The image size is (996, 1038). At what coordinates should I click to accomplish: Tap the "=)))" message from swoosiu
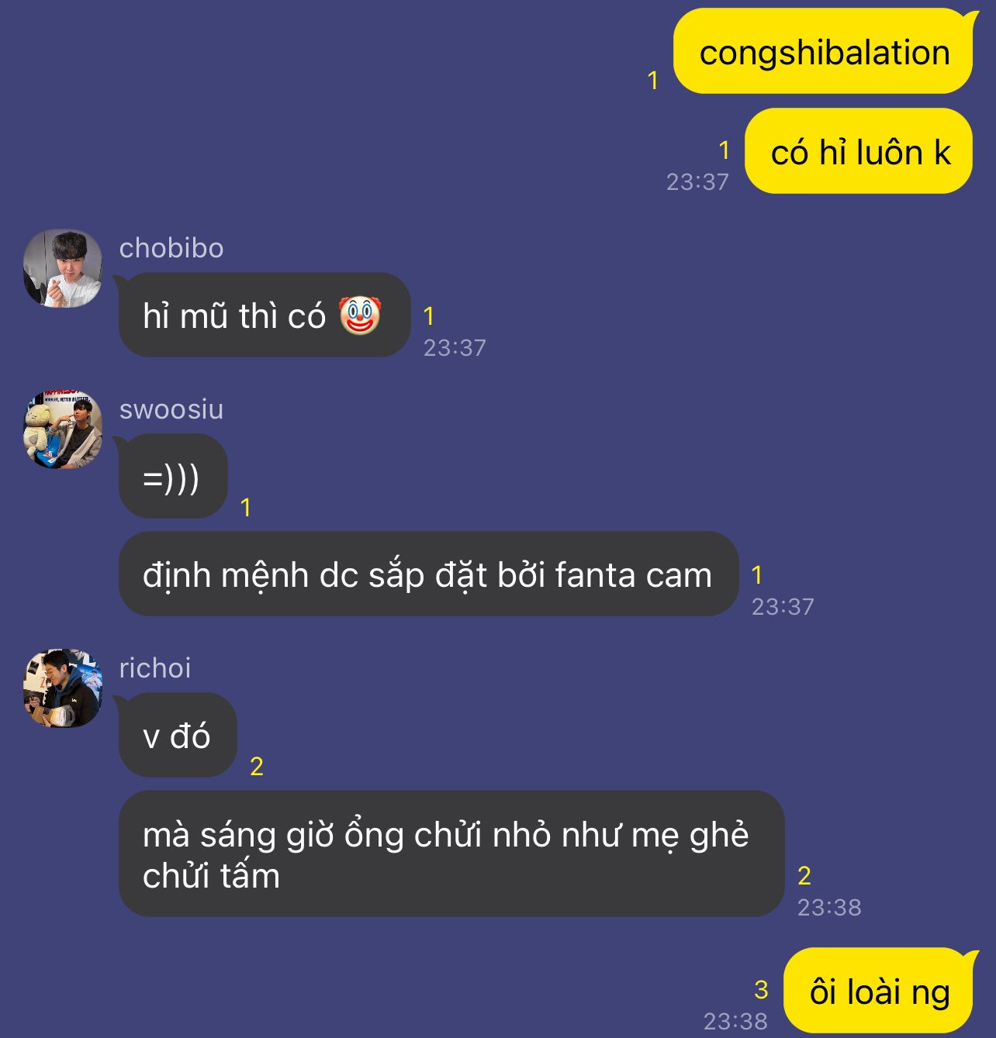pyautogui.click(x=173, y=476)
